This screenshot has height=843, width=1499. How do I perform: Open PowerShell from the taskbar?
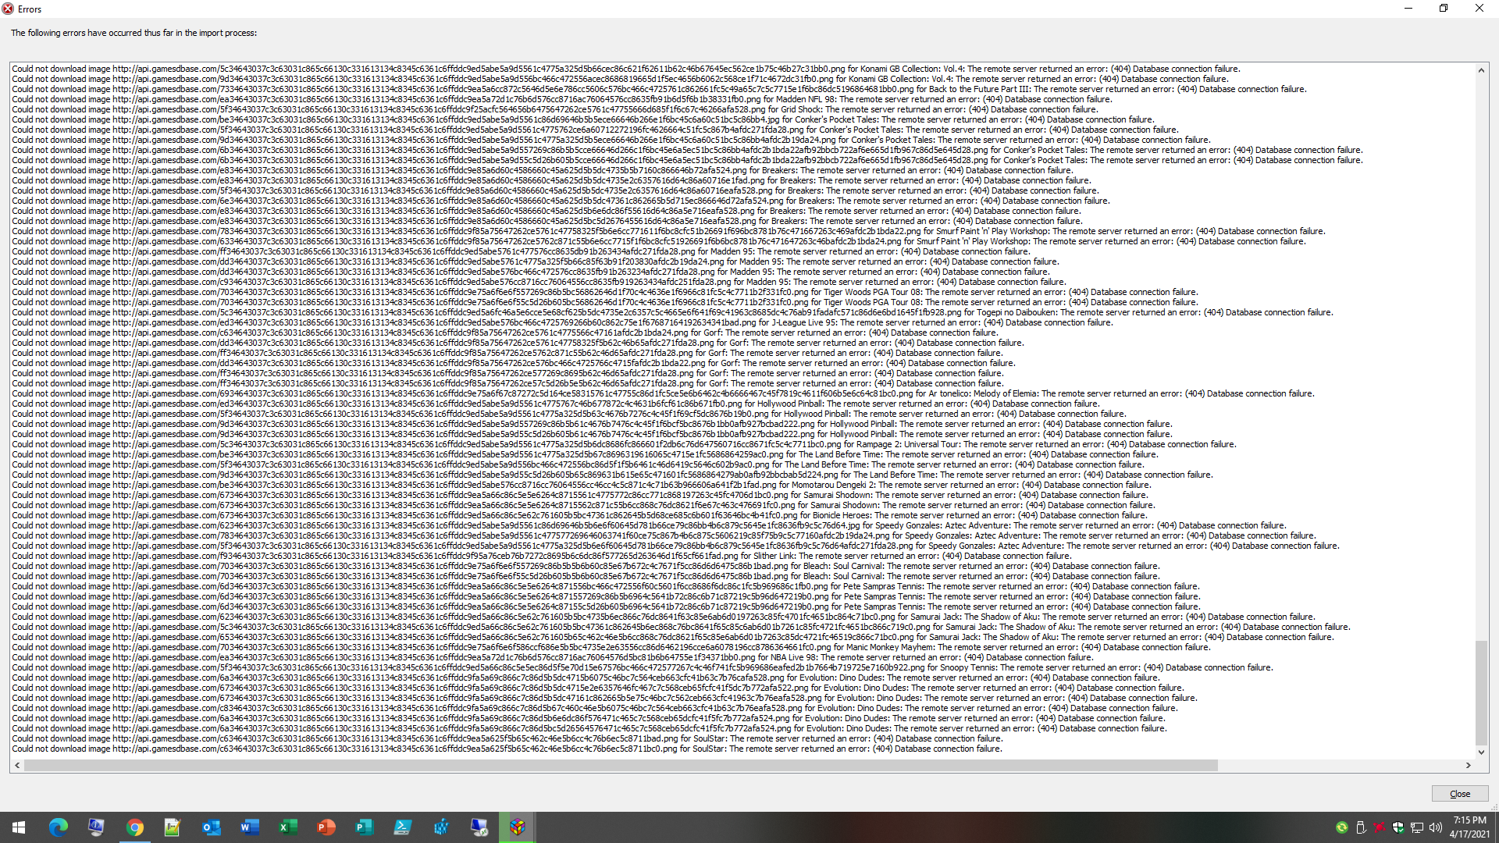pos(403,827)
